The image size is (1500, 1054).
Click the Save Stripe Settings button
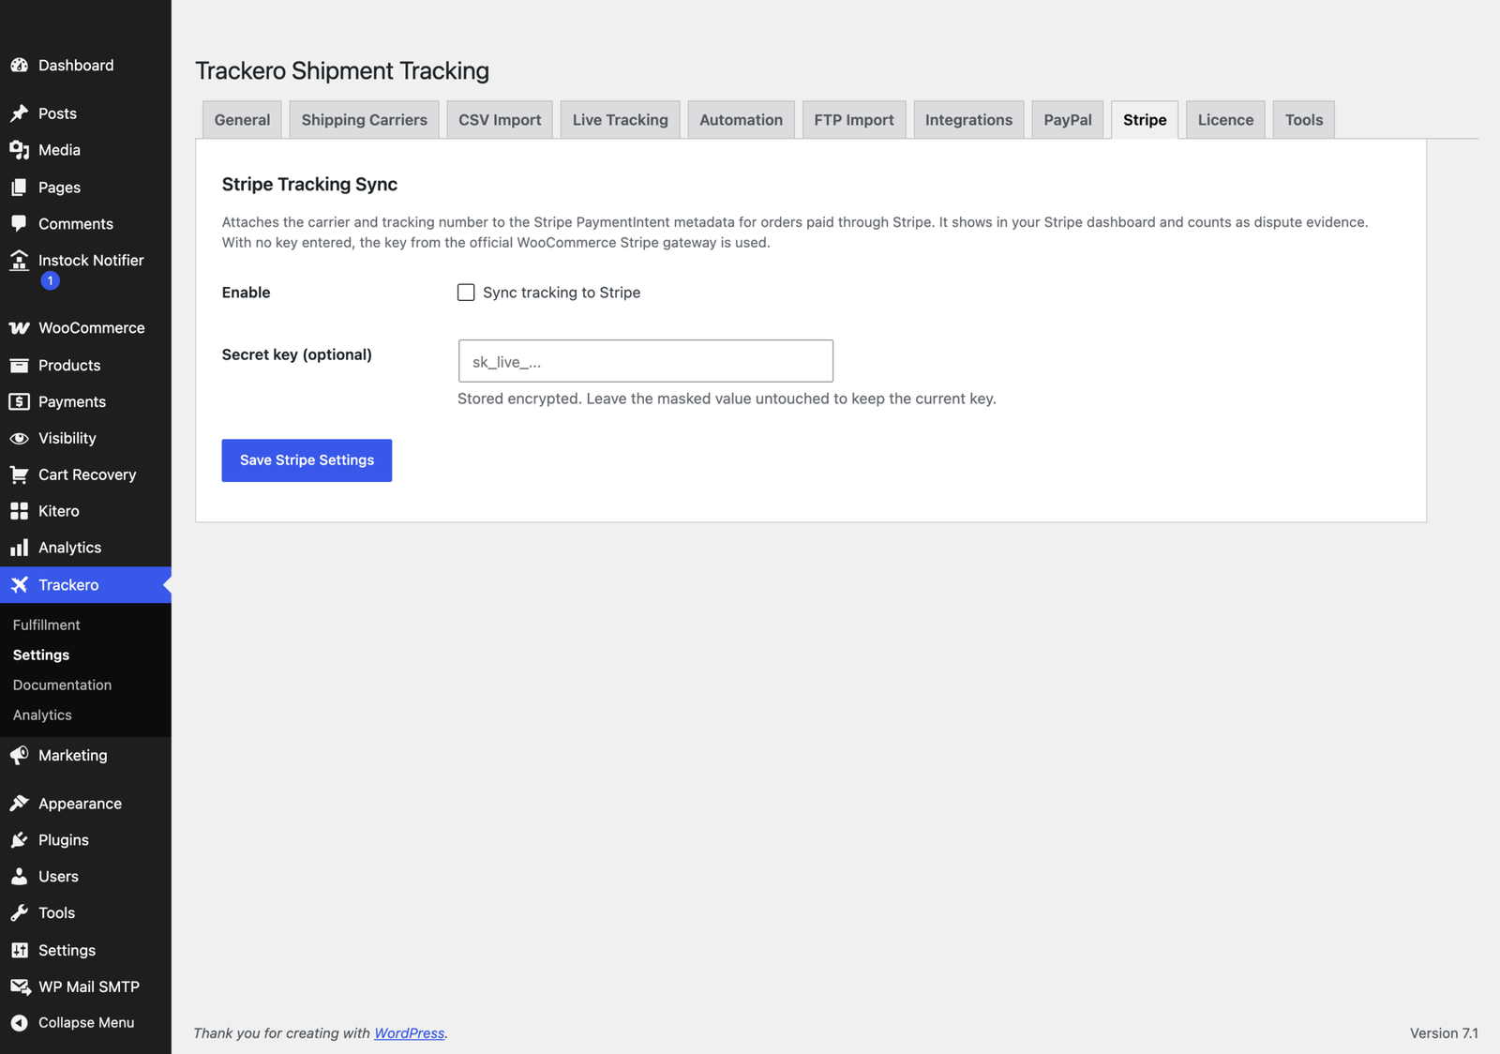[x=307, y=460]
